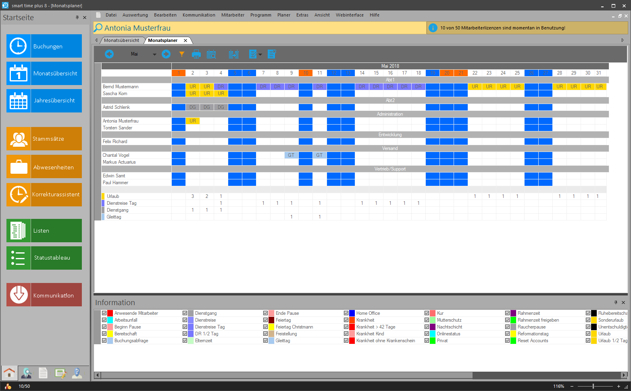The image size is (631, 391).
Task: Open the Korrekturassistent tile
Action: point(44,195)
